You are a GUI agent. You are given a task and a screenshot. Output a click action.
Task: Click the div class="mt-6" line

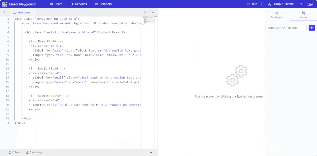coord(45,100)
